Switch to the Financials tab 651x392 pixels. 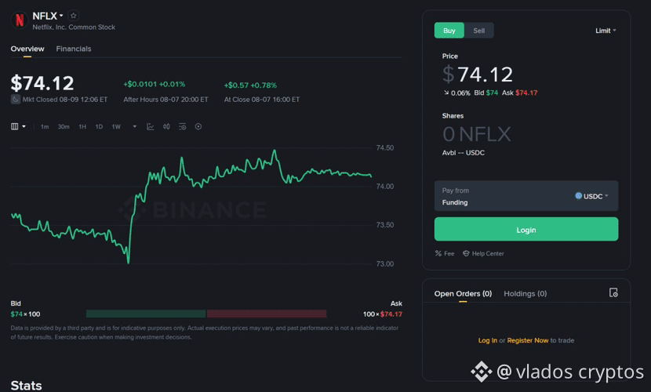(x=74, y=49)
